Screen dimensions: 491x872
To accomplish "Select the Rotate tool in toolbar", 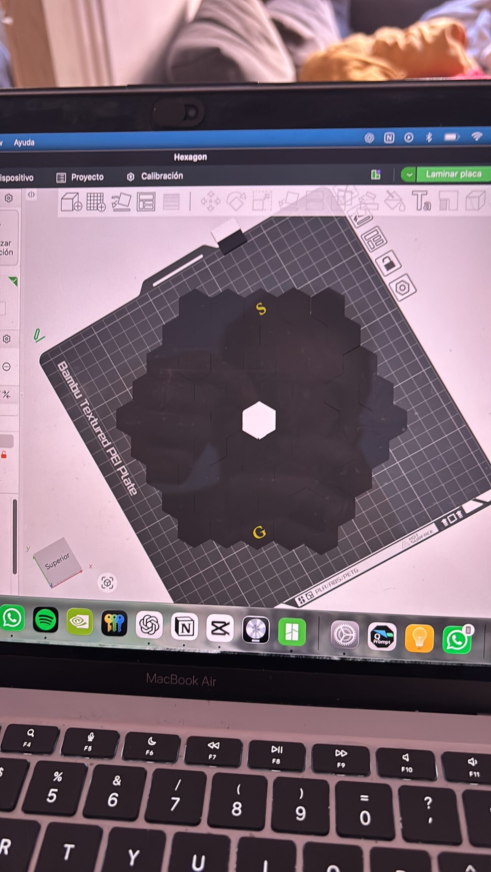I will pyautogui.click(x=236, y=201).
